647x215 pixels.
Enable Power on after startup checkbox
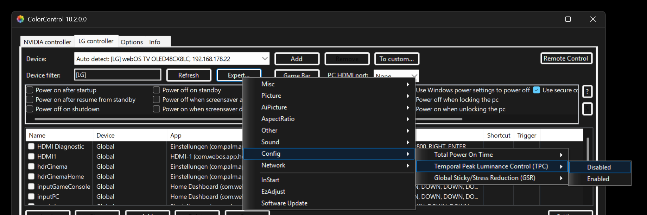(30, 90)
